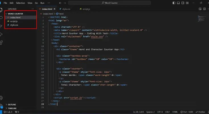Open the Edit menu
Viewport: 209px width, 114px height.
11,3
